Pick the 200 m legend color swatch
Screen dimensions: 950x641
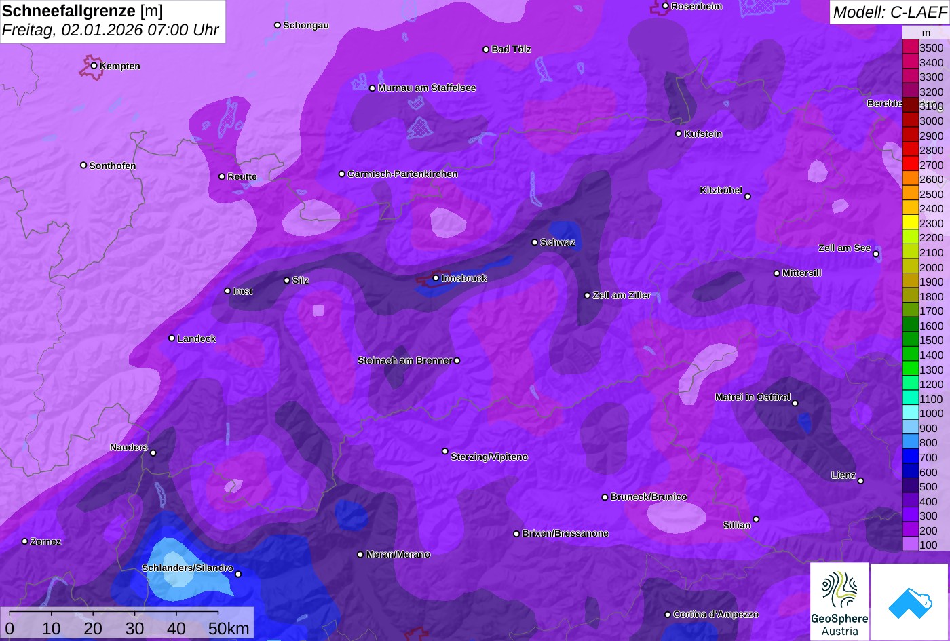click(x=910, y=530)
